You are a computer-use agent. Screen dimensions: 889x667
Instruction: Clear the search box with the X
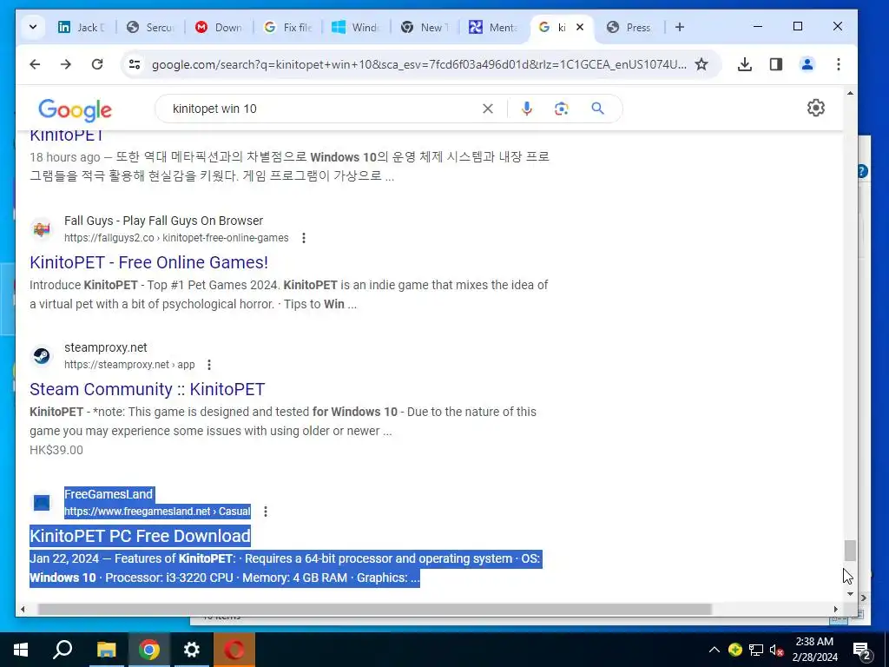click(488, 109)
